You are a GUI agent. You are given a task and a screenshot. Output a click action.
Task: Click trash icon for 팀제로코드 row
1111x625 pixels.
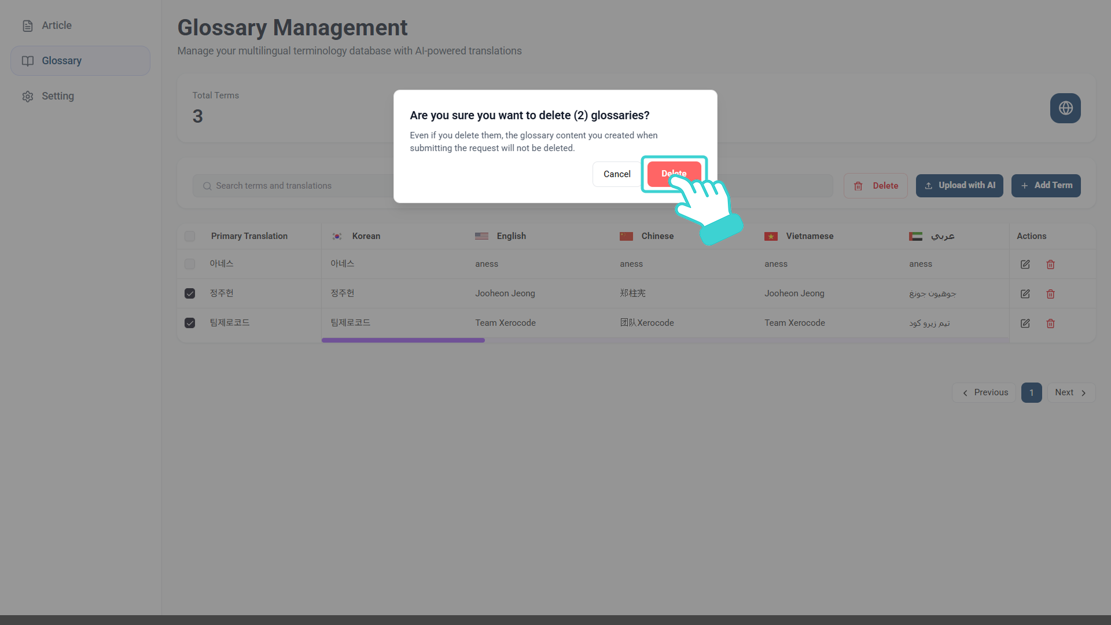tap(1050, 323)
